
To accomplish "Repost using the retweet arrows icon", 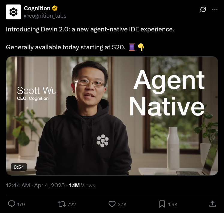I will [61, 204].
